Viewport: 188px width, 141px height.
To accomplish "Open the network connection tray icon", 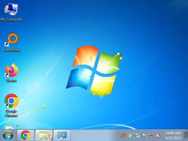I will [151, 135].
